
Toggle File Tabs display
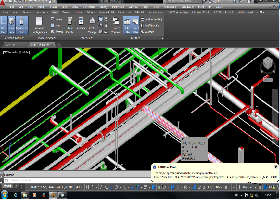click(127, 25)
